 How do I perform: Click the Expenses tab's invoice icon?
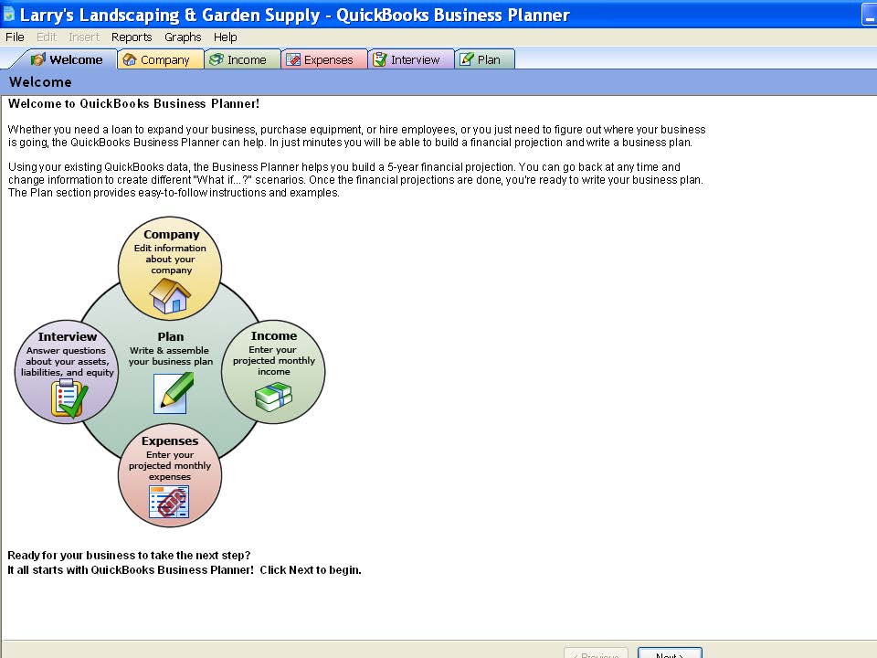point(293,59)
